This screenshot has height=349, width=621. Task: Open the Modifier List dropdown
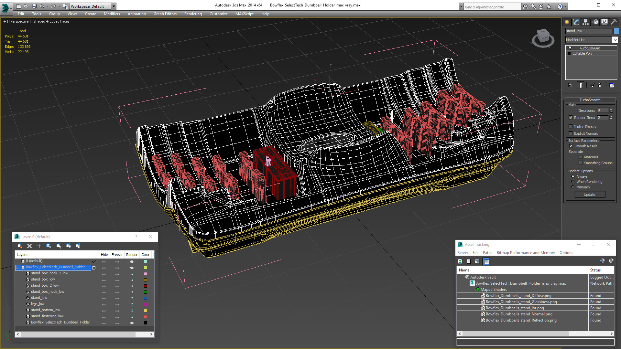[615, 40]
